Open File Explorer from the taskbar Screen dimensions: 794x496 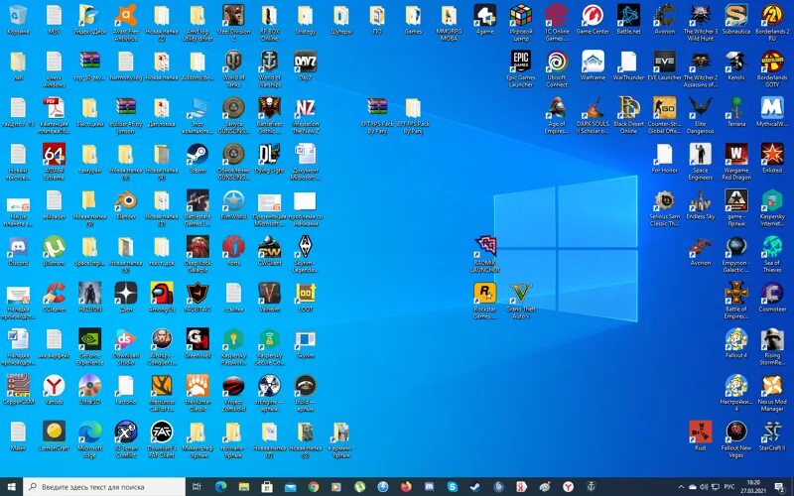244,487
